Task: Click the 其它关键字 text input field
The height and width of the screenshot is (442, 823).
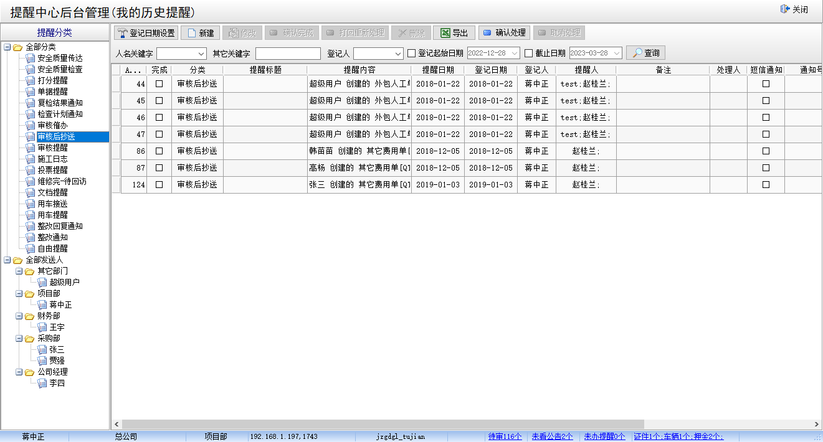Action: click(x=287, y=54)
